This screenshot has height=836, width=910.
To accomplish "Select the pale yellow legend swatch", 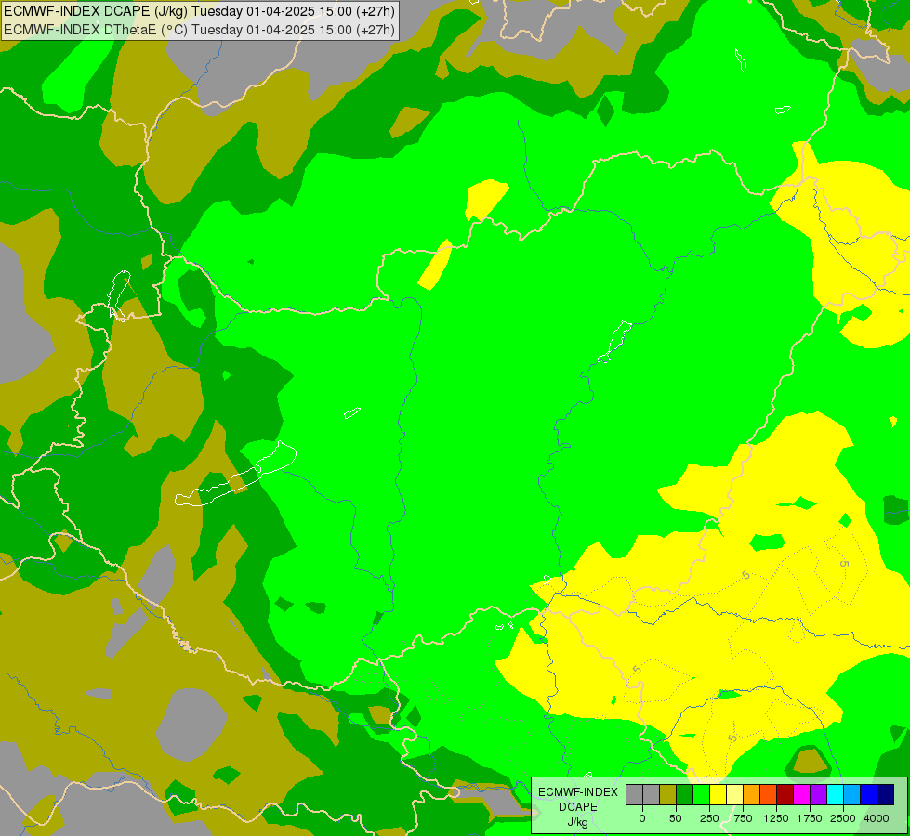I will pos(734,795).
